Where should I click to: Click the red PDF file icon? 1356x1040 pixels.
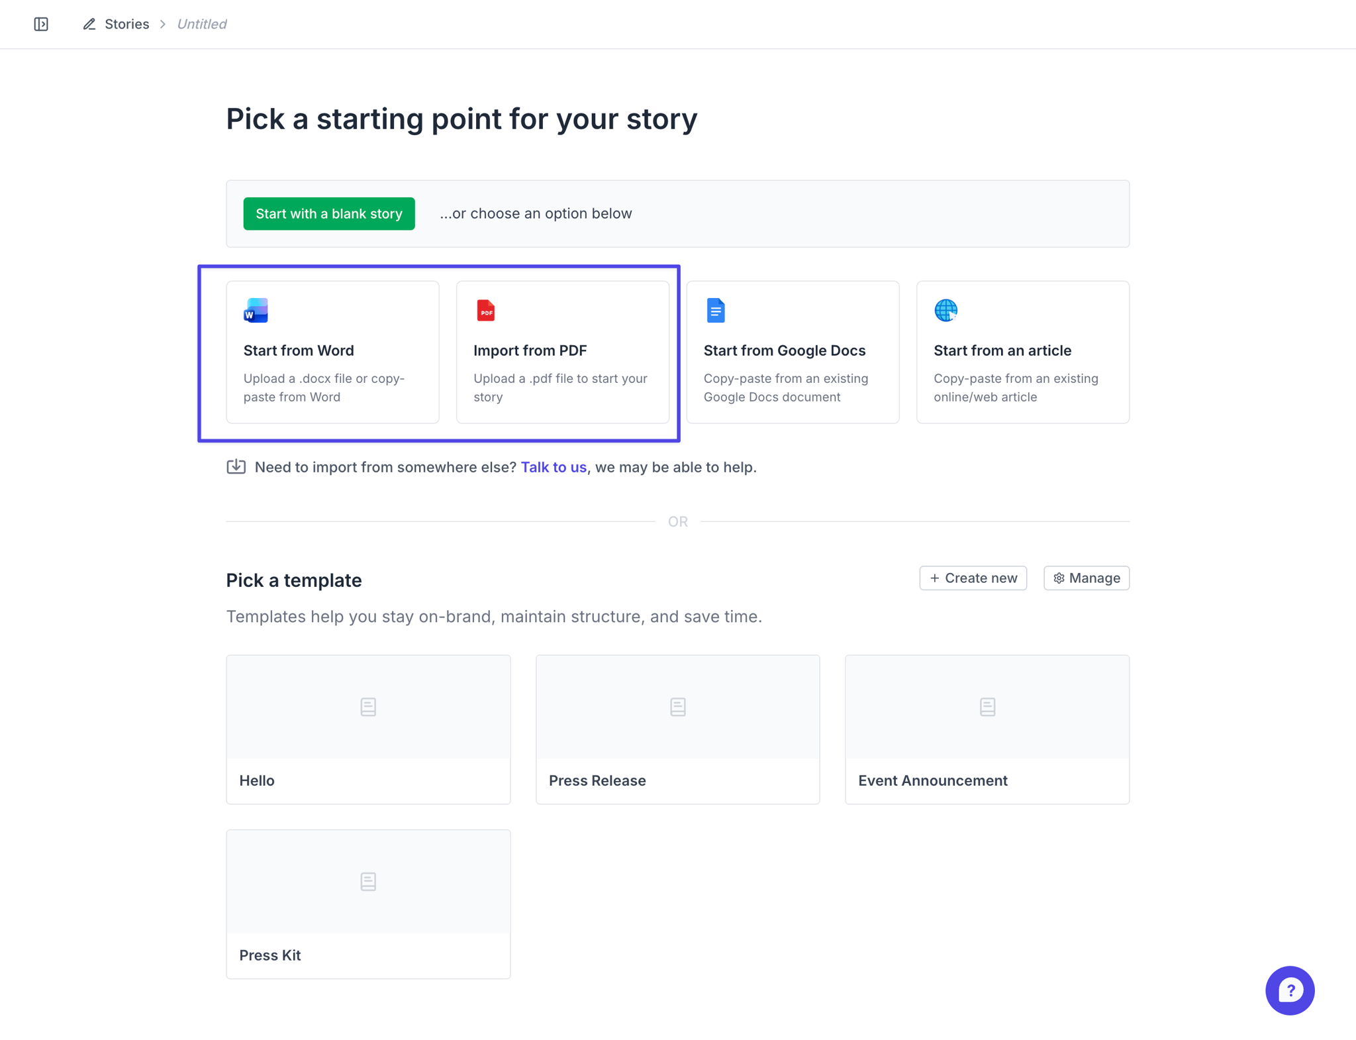[486, 311]
